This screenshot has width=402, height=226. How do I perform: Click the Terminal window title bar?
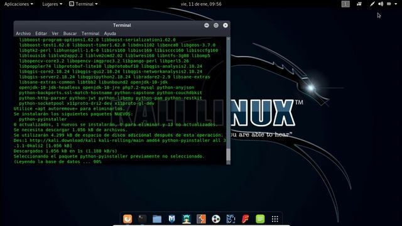tap(122, 25)
